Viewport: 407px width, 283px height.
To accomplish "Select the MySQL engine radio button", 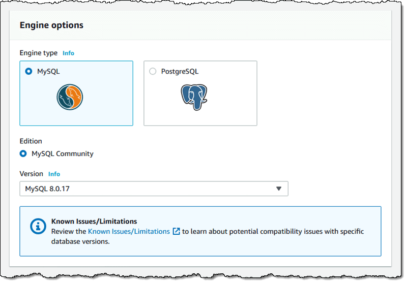I will (28, 71).
